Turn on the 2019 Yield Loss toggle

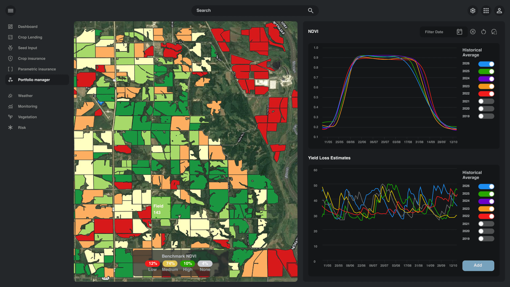tap(486, 238)
